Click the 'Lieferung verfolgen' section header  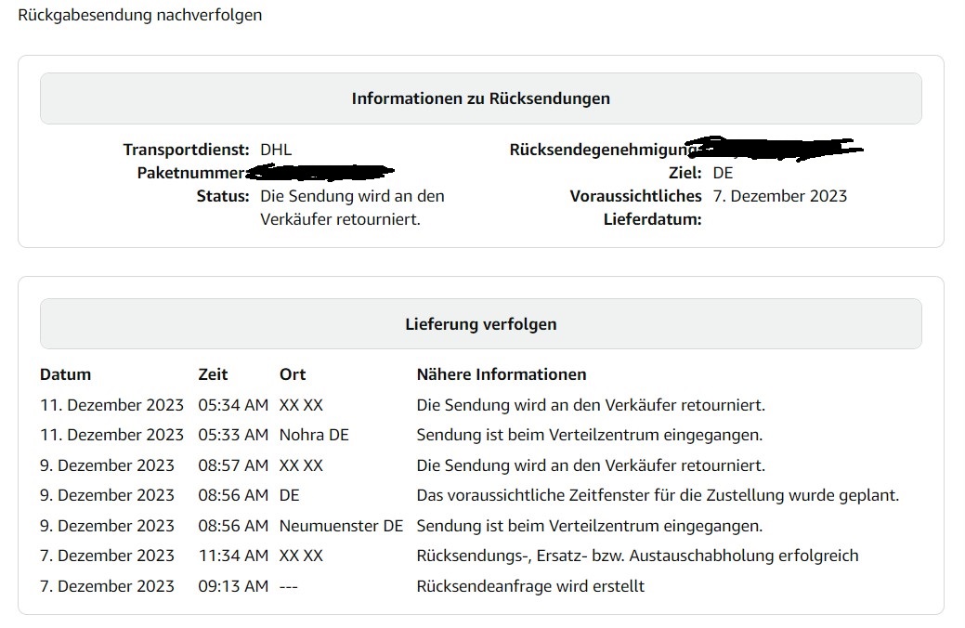(x=481, y=324)
